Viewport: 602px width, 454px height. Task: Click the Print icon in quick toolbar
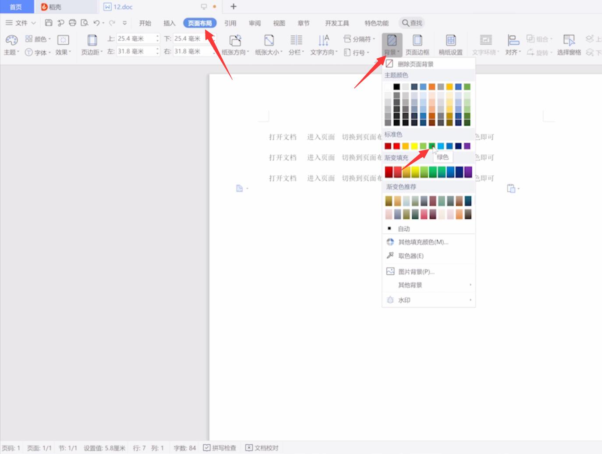73,23
